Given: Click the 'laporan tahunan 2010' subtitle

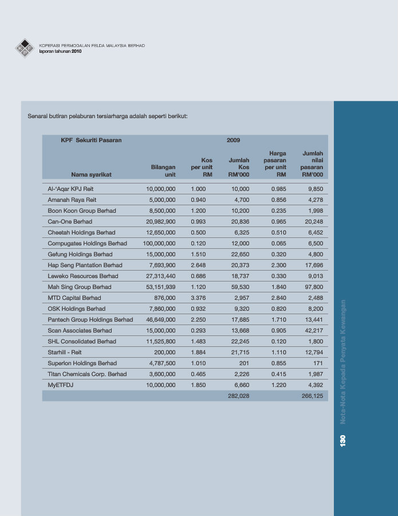Looking at the screenshot, I should [x=60, y=51].
